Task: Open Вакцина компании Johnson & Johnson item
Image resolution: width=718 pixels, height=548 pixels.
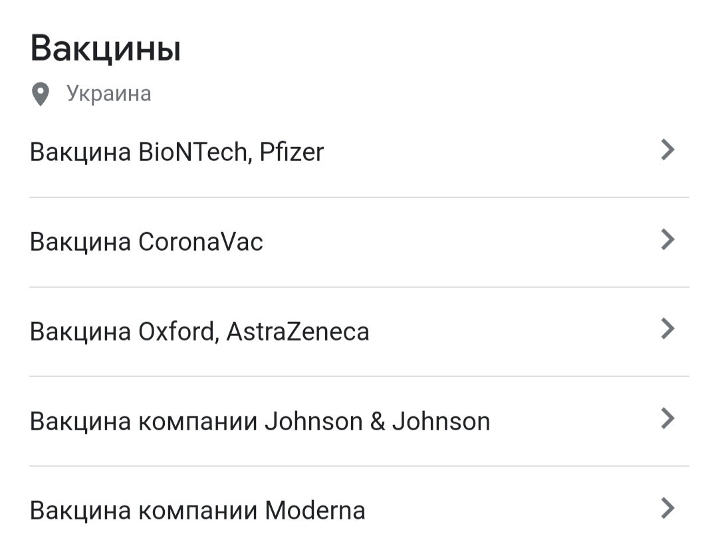Action: (x=359, y=421)
